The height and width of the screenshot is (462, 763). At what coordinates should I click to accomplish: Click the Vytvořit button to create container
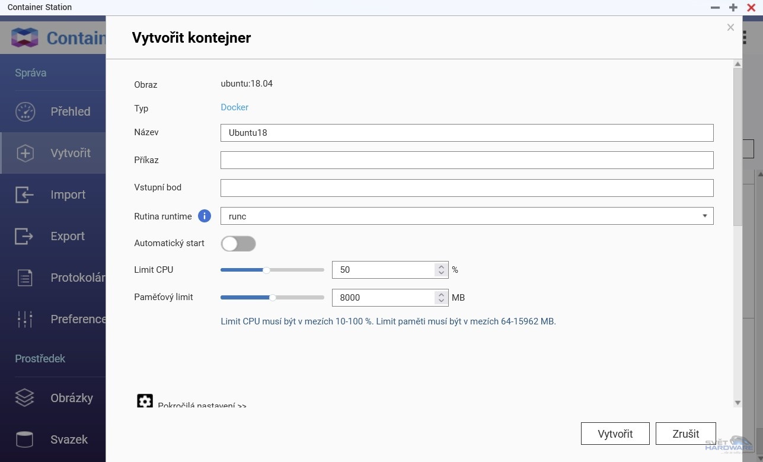pyautogui.click(x=615, y=434)
